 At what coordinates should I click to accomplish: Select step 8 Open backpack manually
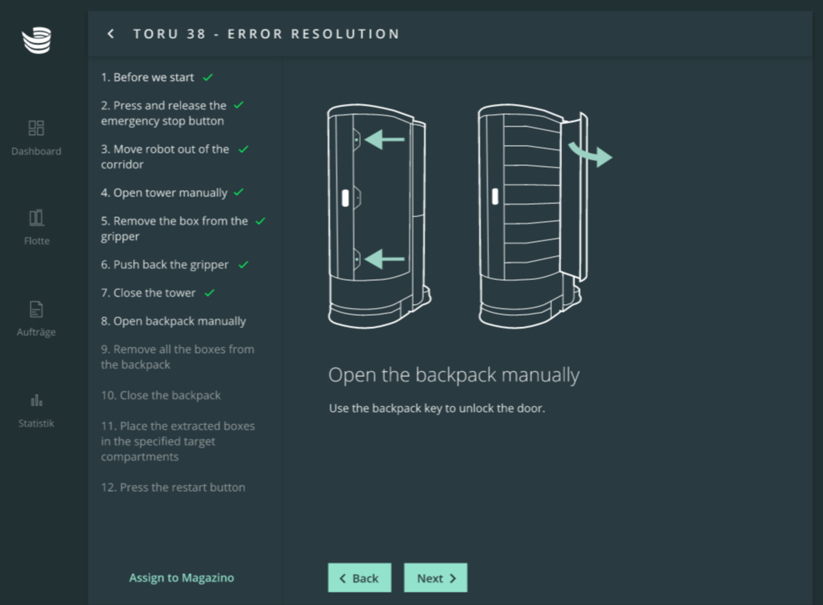173,321
